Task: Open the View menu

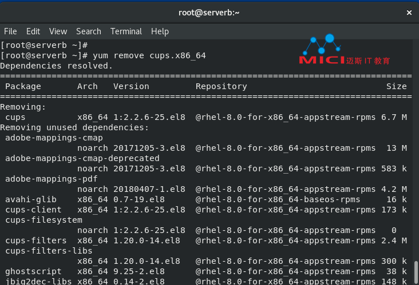Action: pos(58,31)
